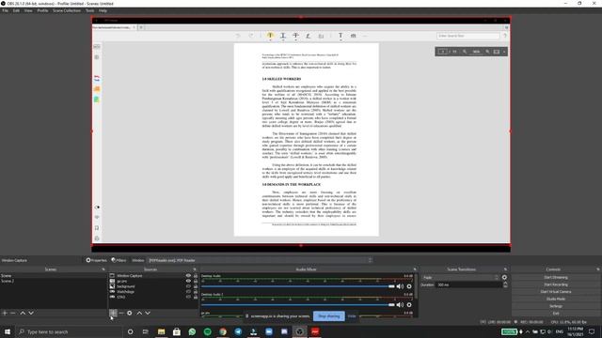Remove selected scene with minus icon
The width and height of the screenshot is (602, 338).
click(13, 313)
